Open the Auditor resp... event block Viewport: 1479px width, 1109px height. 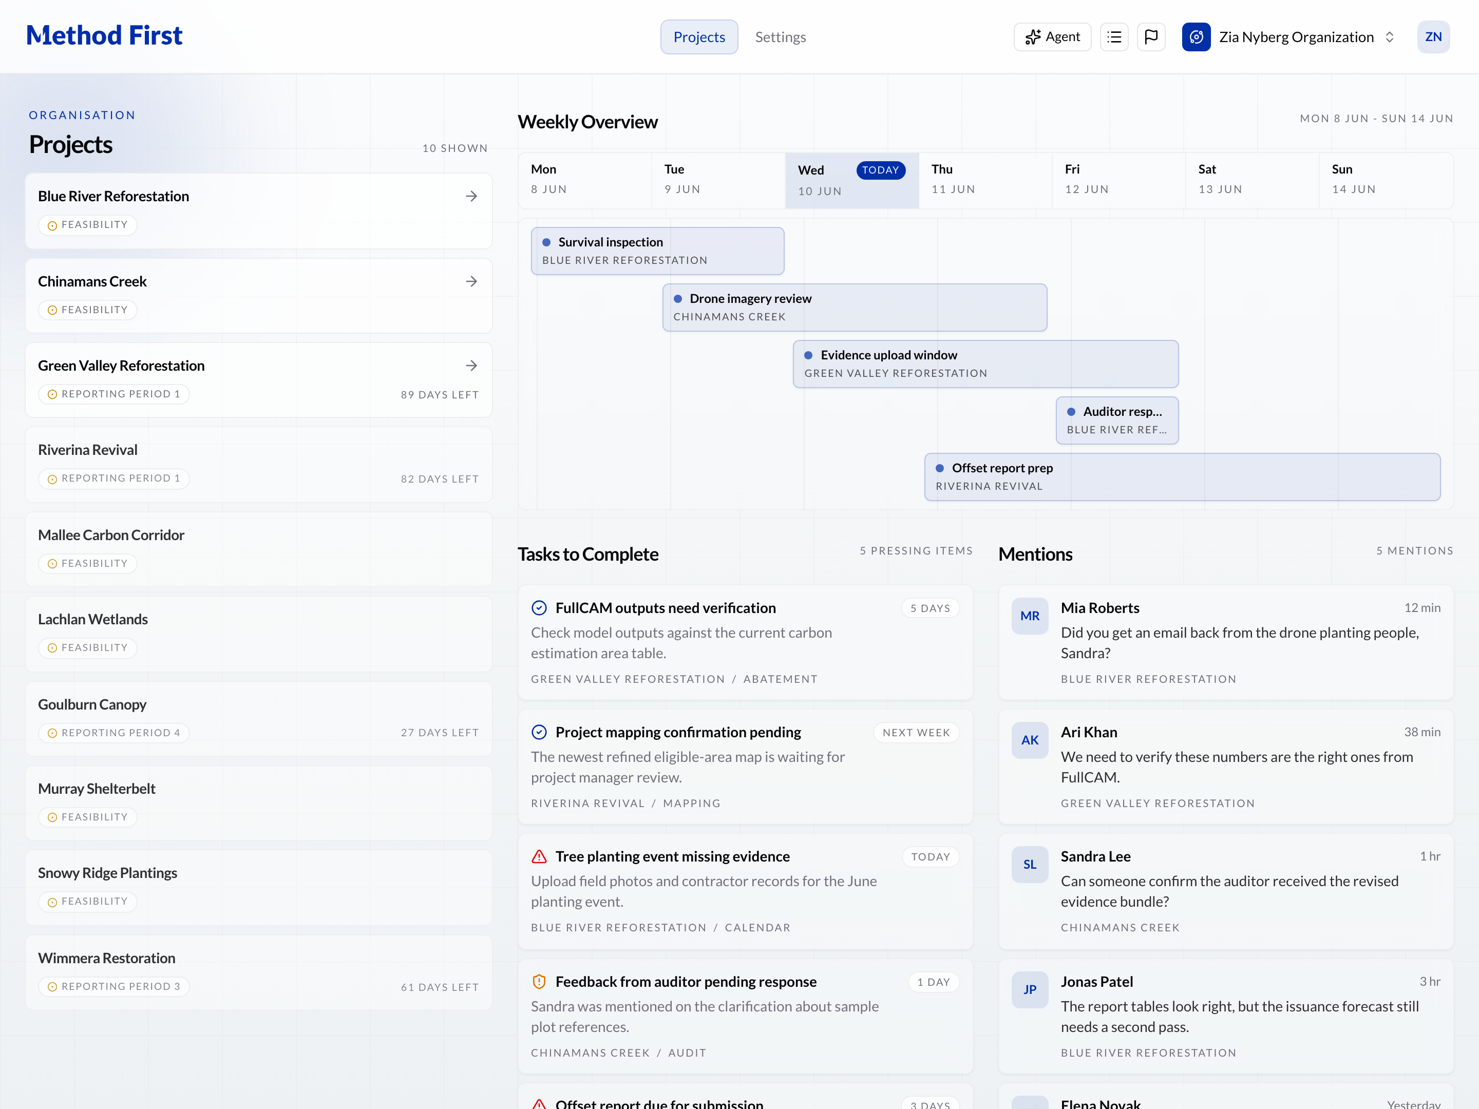pyautogui.click(x=1116, y=420)
